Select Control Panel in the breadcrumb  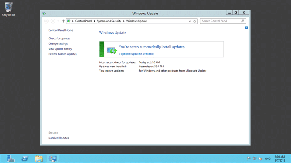coord(84,21)
